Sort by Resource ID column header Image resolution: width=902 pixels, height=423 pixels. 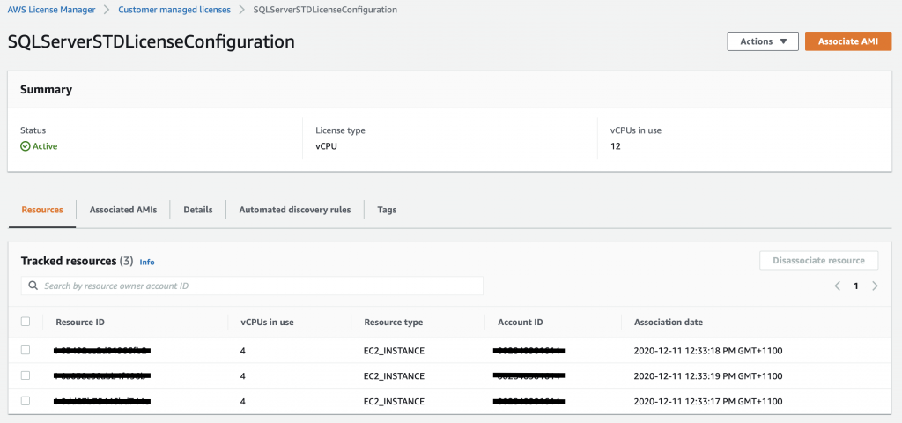[80, 323]
